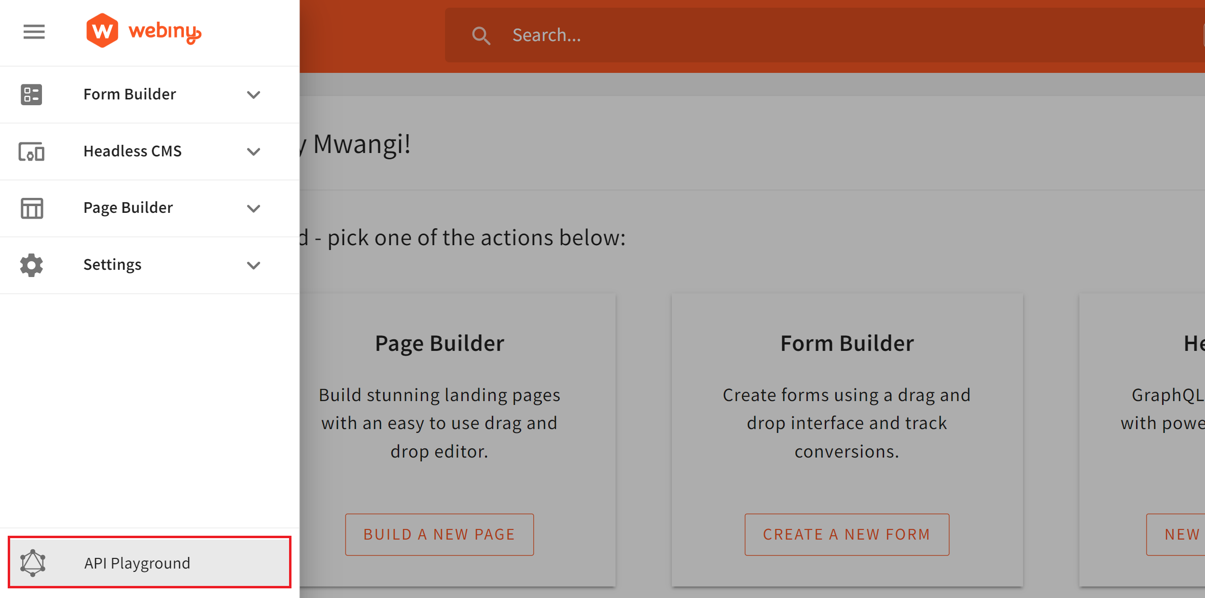The width and height of the screenshot is (1205, 598).
Task: Click the Form Builder card heading
Action: pyautogui.click(x=847, y=343)
